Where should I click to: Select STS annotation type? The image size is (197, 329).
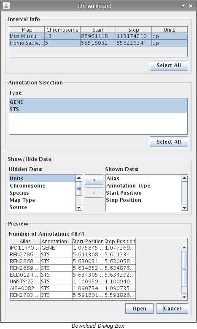(98, 109)
